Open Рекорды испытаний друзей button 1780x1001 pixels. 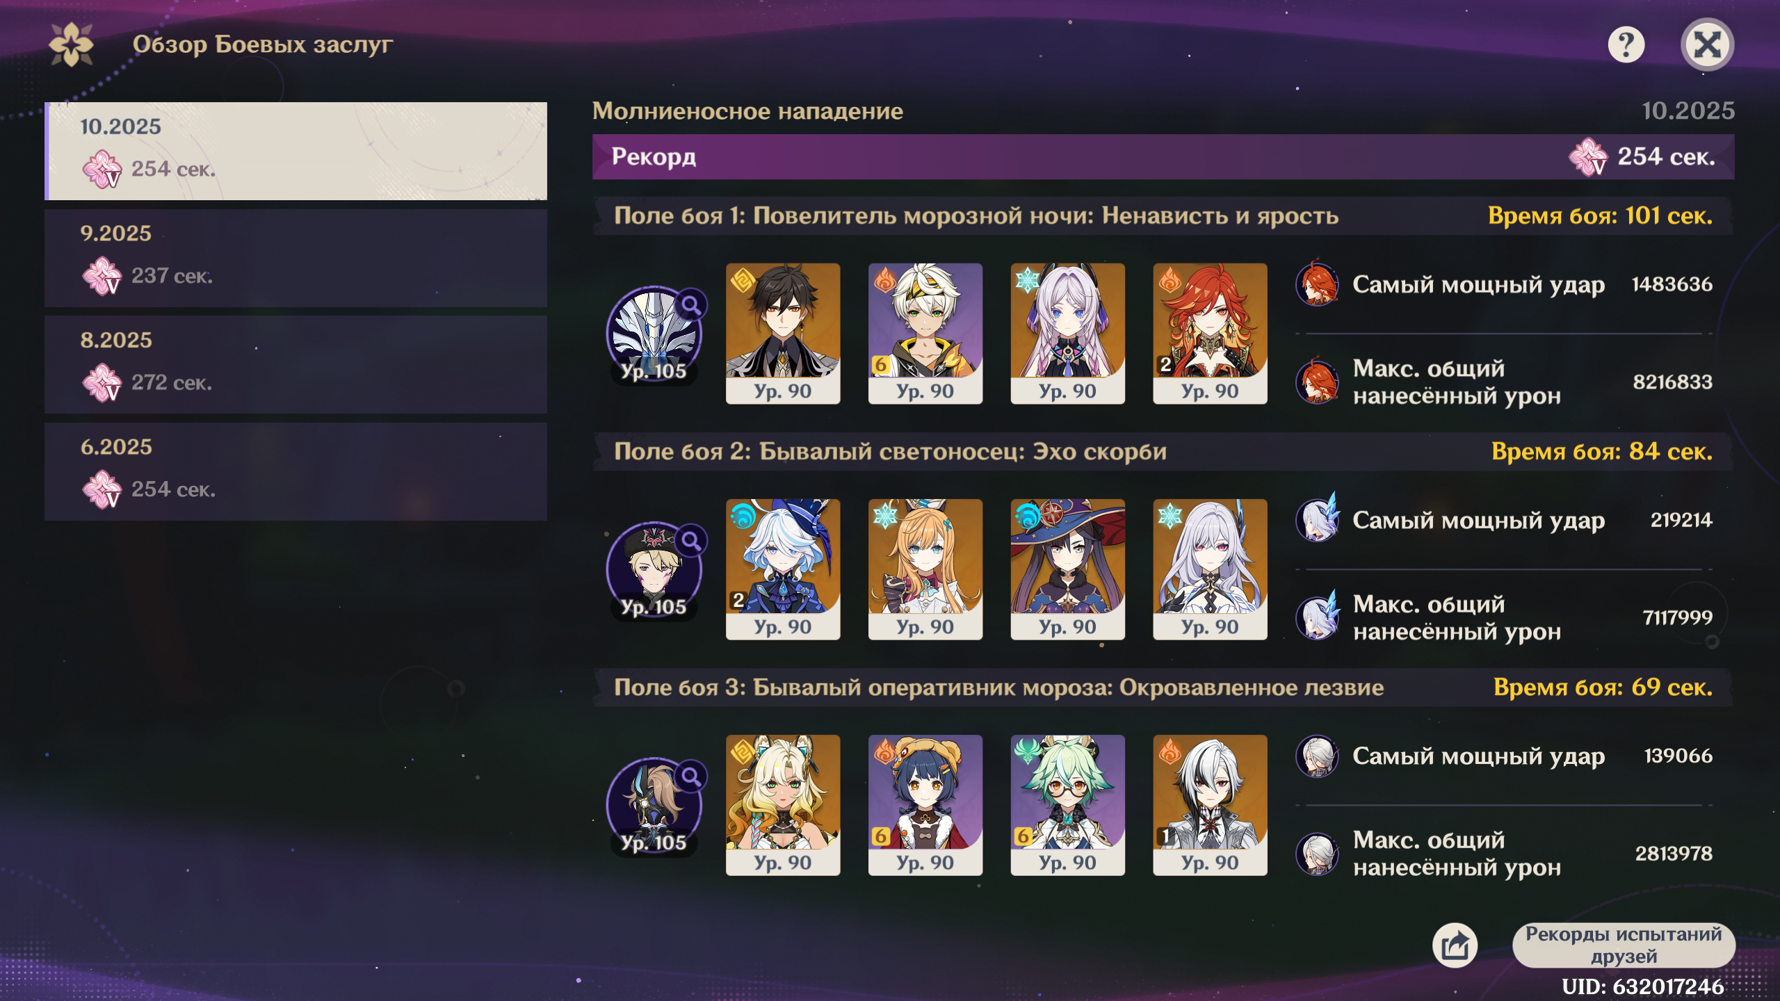coord(1624,945)
